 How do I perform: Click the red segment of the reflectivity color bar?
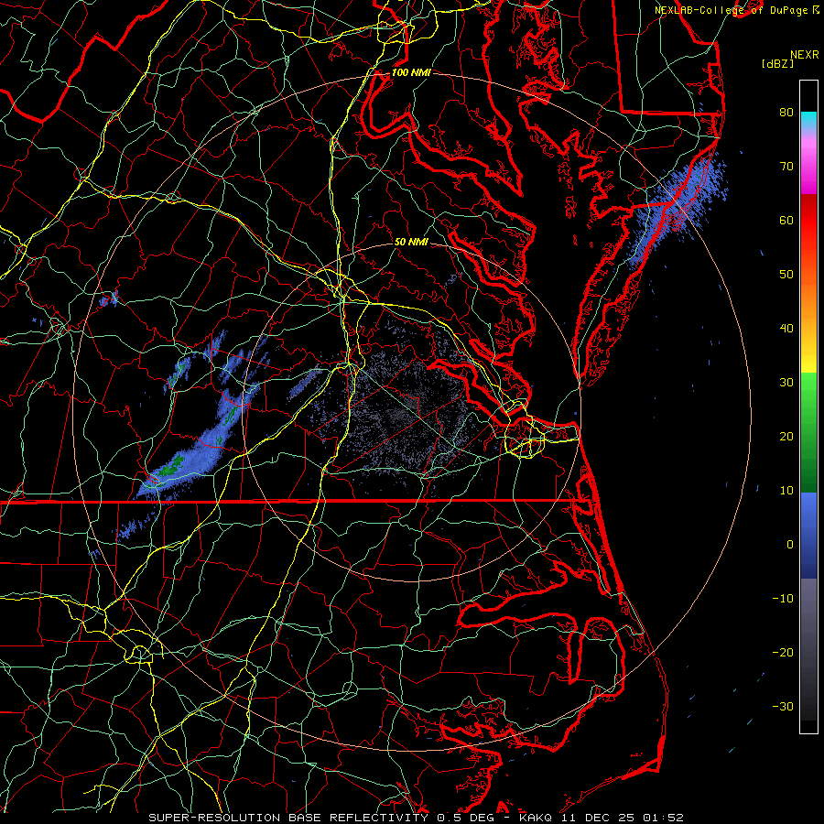click(808, 221)
